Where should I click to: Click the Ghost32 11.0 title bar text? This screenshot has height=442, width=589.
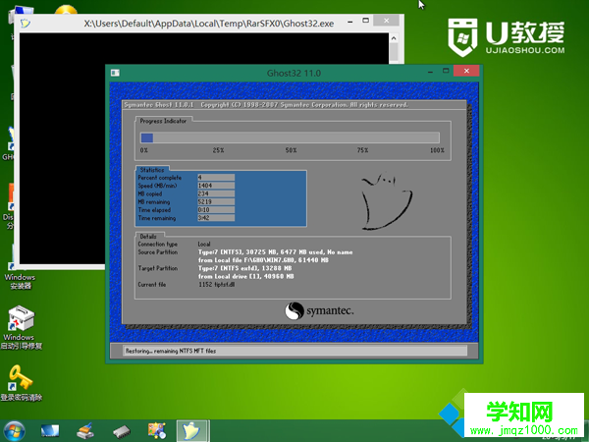point(294,73)
